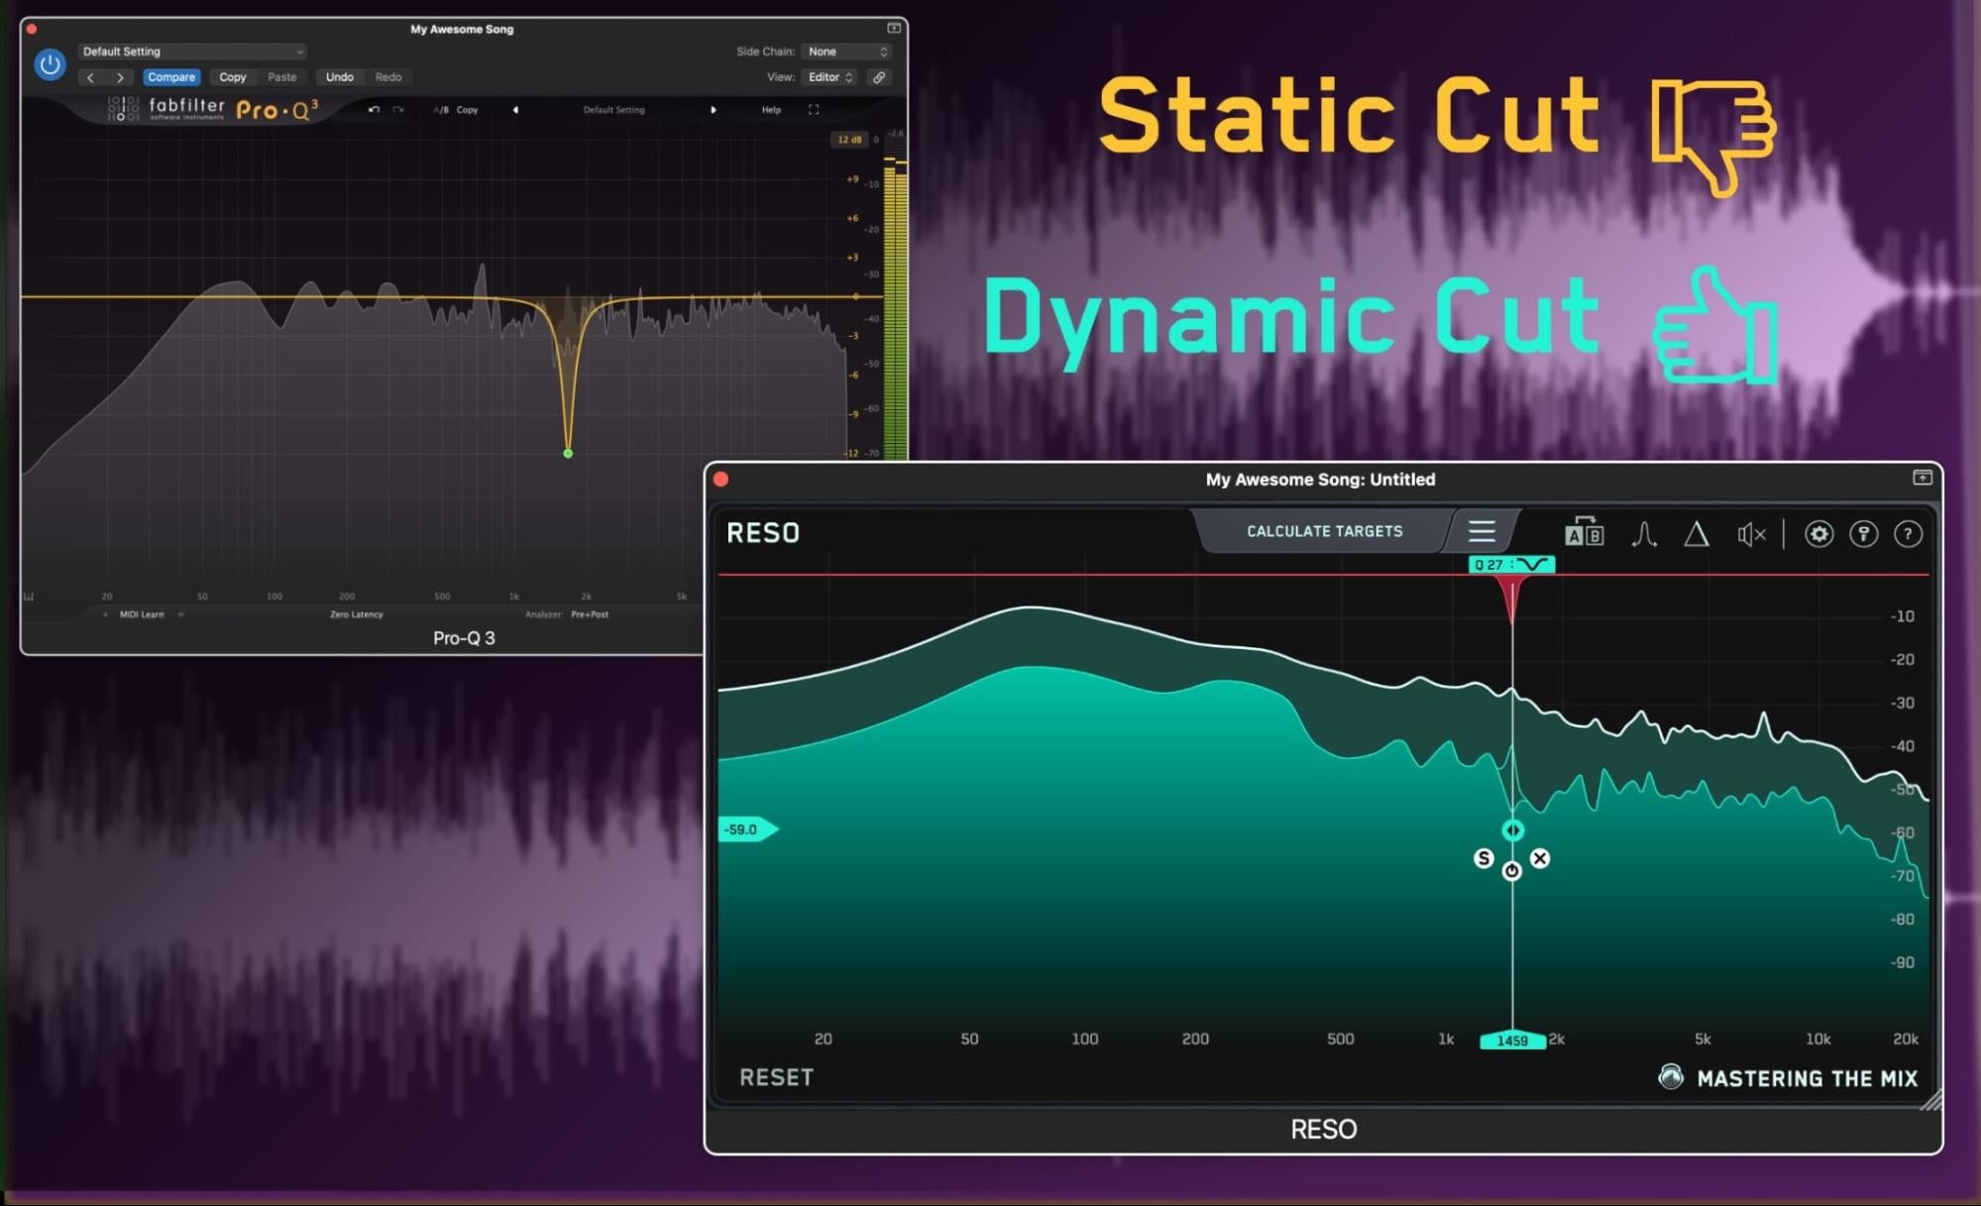
Task: Toggle the RESO delta triangle icon
Action: 1697,534
